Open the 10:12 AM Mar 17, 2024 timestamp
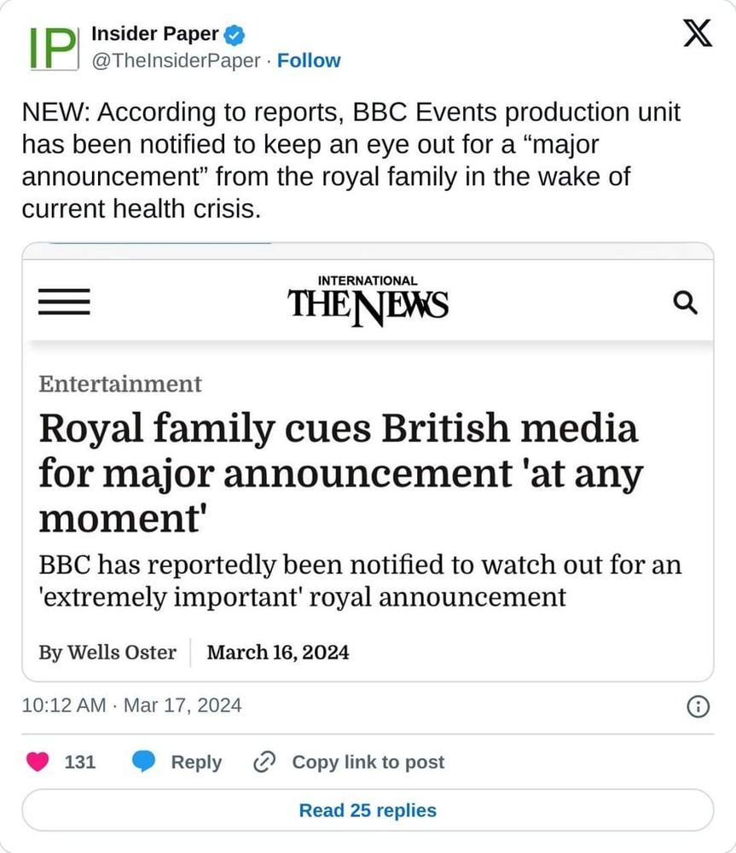Viewport: 736px width, 853px height. point(131,705)
